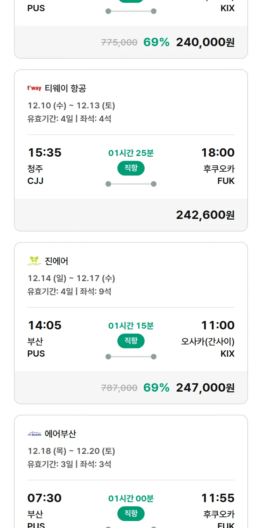Click the route line on the 진에어 card
262x528 pixels.
point(131,357)
